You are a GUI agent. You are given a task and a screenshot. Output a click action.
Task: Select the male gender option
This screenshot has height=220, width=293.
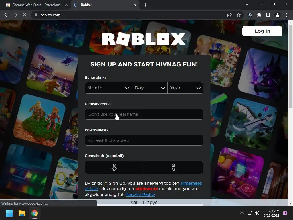coord(174,167)
